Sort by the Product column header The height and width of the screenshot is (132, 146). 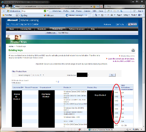point(67,88)
